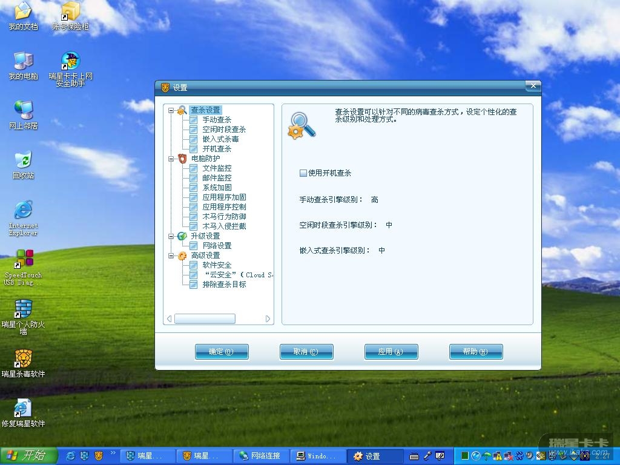Screen dimensions: 620x465
Task: Click the keyboard language bar icon
Action: point(414,457)
